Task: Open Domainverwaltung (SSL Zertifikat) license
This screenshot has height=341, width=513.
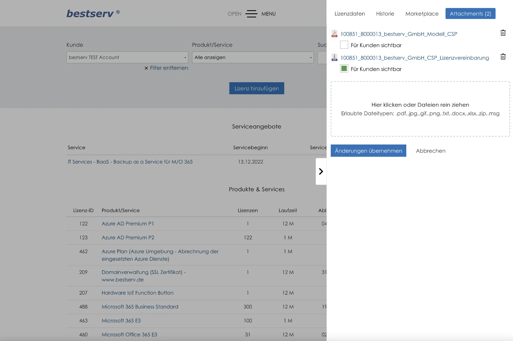Action: [x=143, y=276]
